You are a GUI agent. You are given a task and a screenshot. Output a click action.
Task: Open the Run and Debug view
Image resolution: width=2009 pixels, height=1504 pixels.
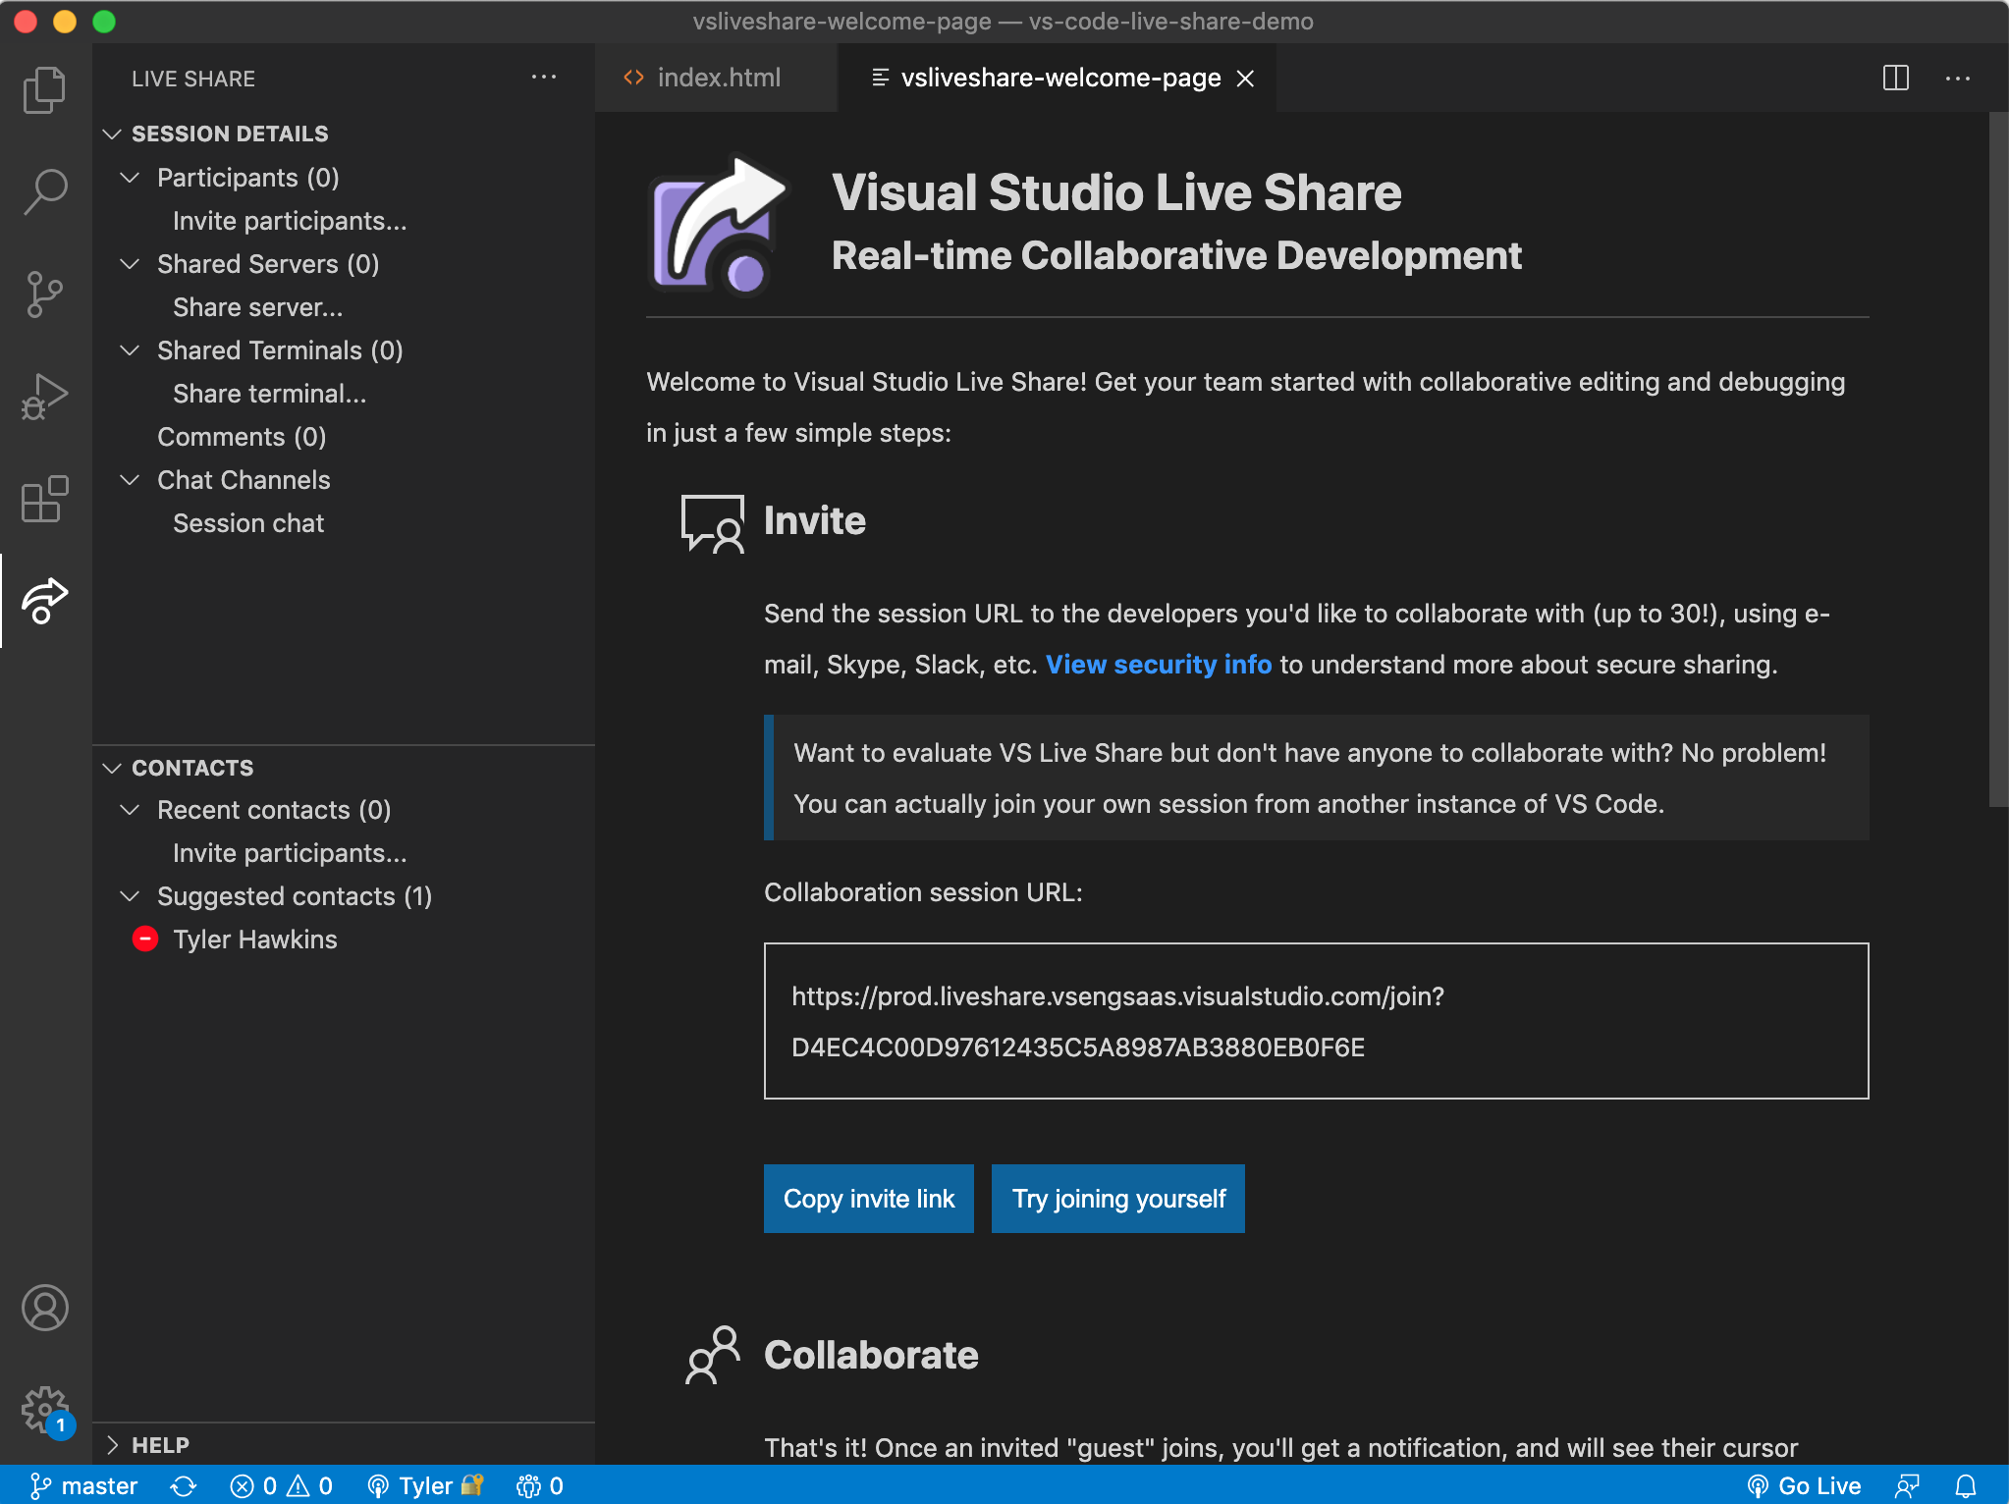click(x=45, y=397)
